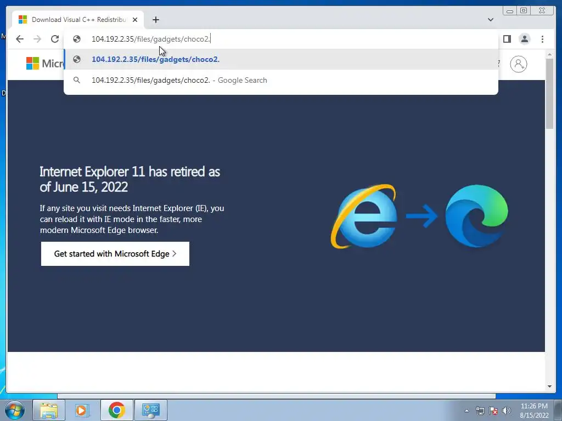Viewport: 562px width, 421px height.
Task: Click the Microsoft Edge logo image
Action: point(476,216)
